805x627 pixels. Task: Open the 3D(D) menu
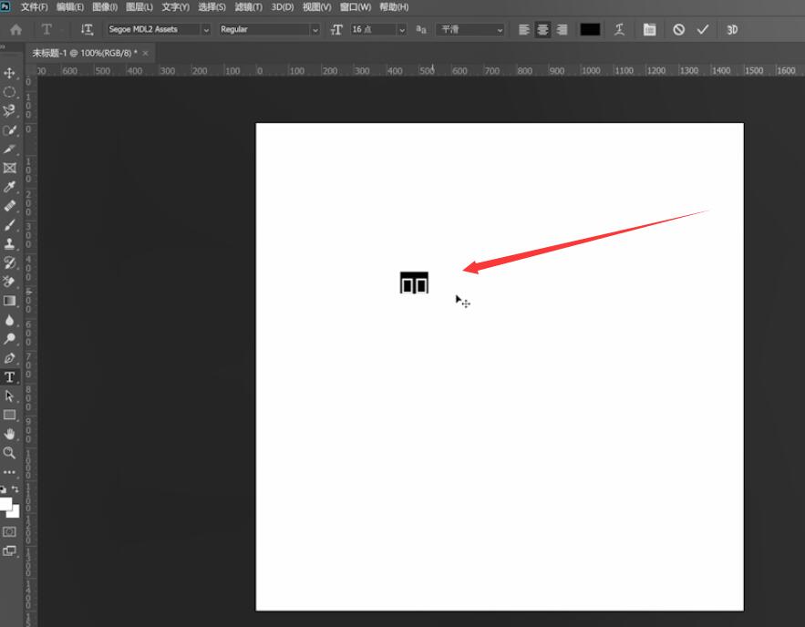coord(283,7)
